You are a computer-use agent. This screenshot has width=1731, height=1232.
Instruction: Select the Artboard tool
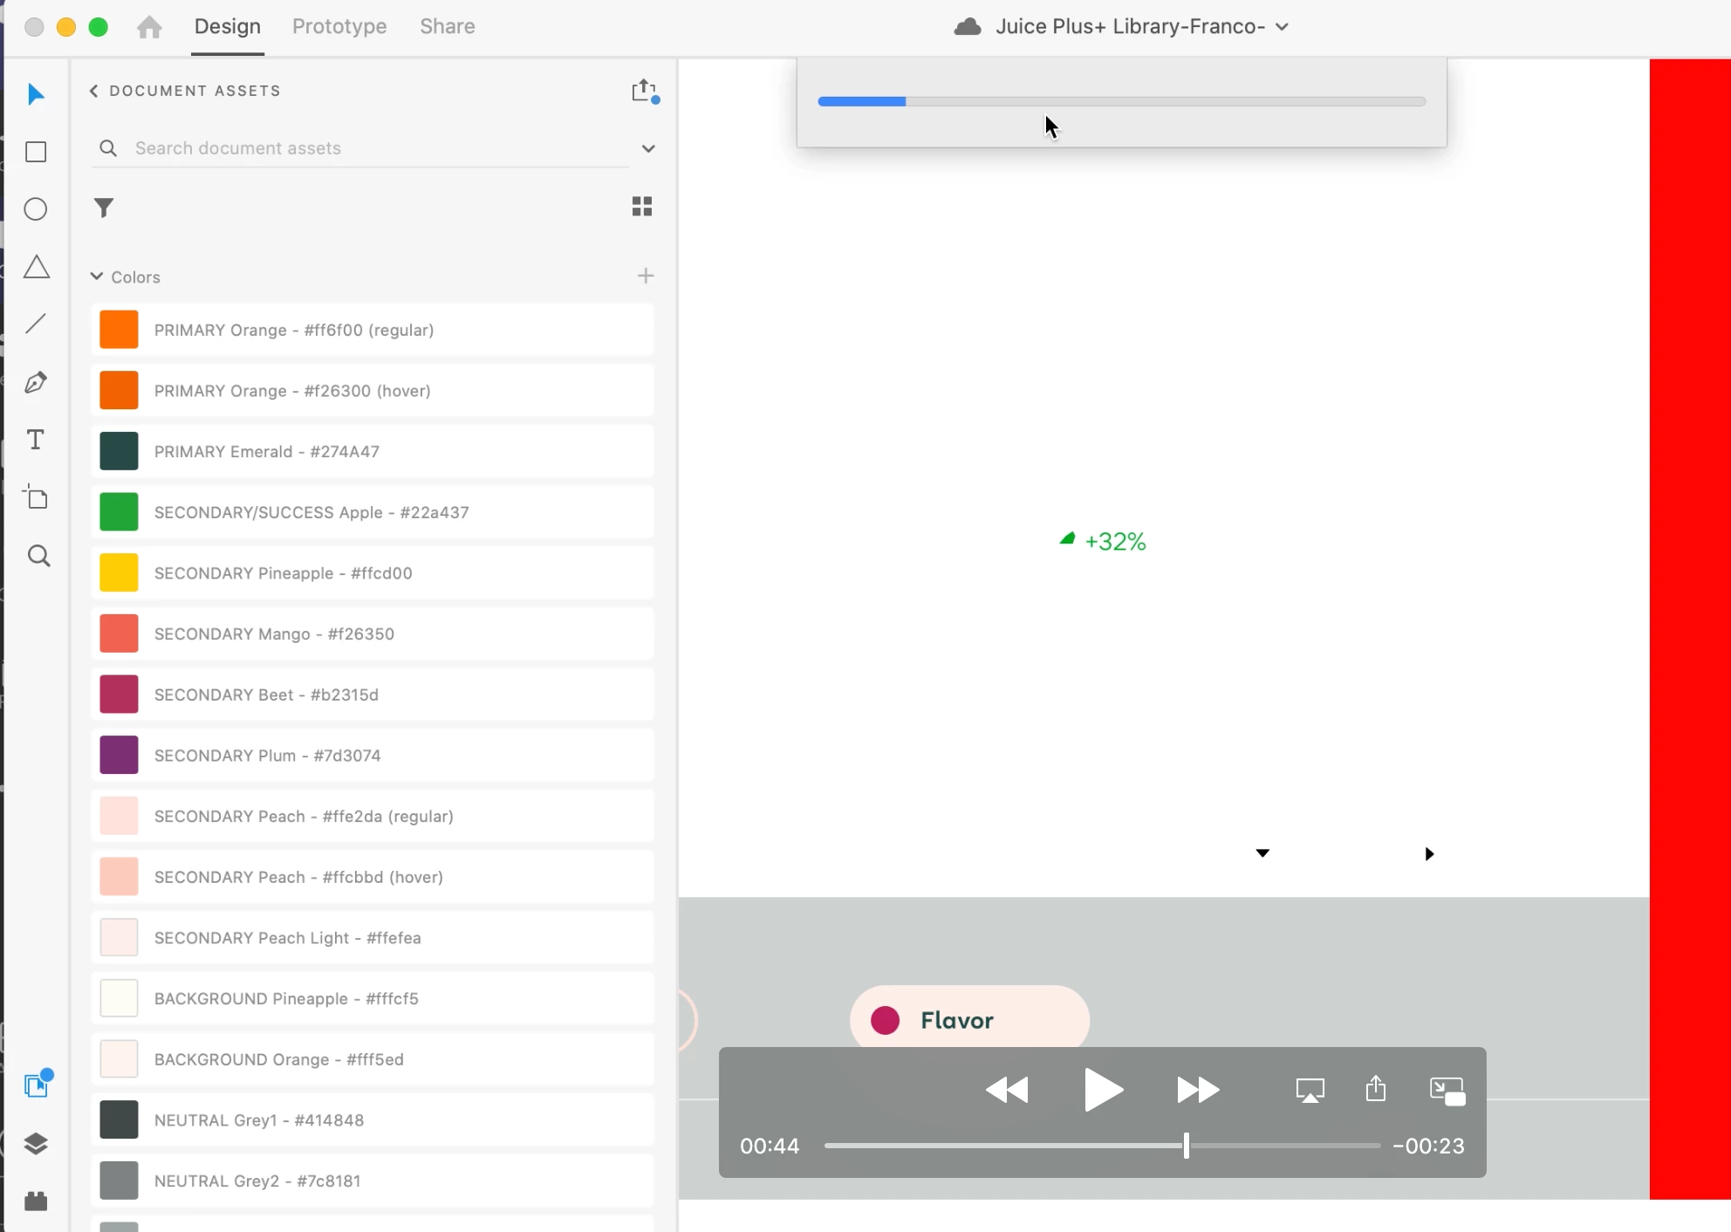(36, 497)
